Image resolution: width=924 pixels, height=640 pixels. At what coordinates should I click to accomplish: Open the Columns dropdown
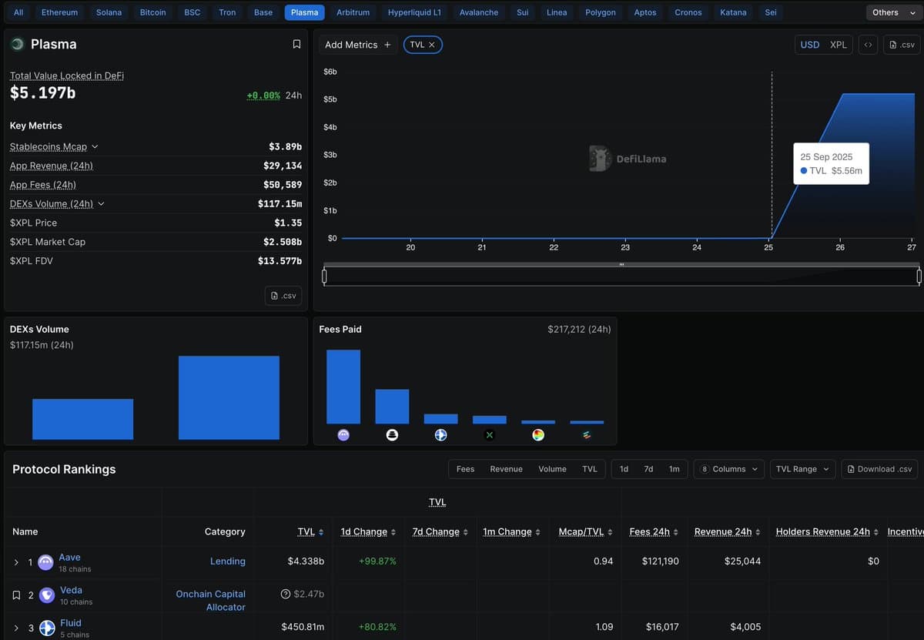coord(728,468)
